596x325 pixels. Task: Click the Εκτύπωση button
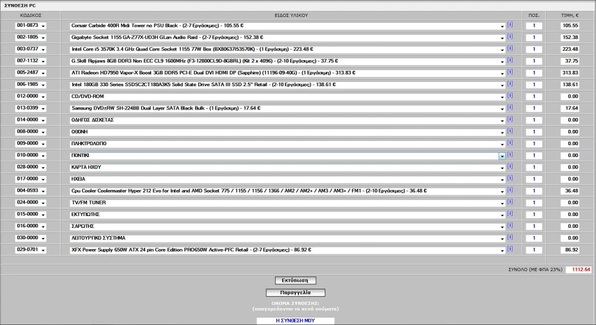[295, 280]
